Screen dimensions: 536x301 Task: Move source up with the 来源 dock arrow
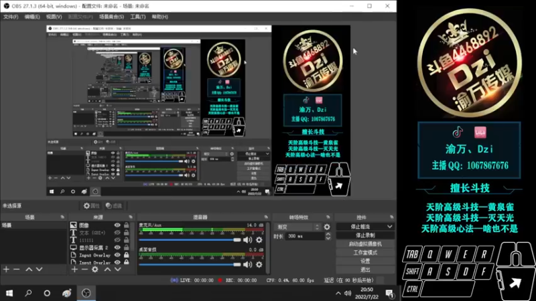(107, 270)
